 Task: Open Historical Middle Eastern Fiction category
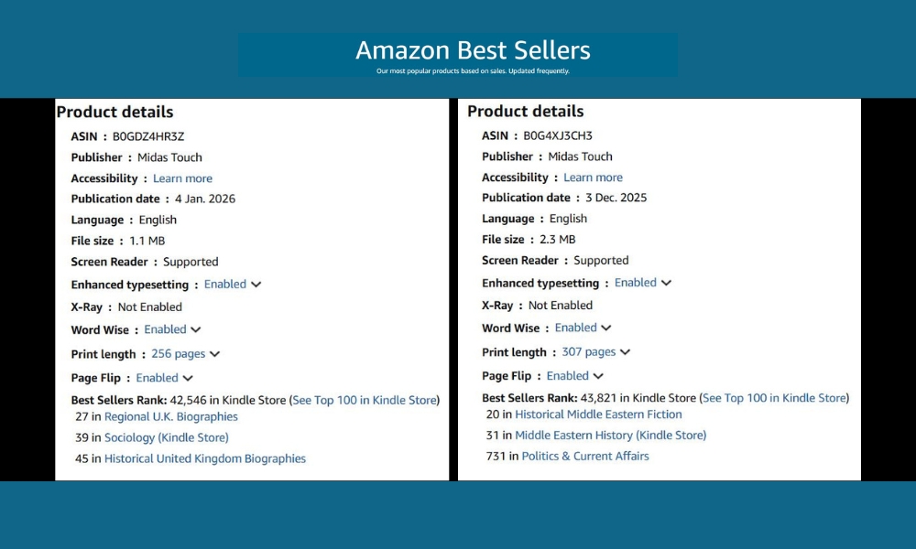598,414
